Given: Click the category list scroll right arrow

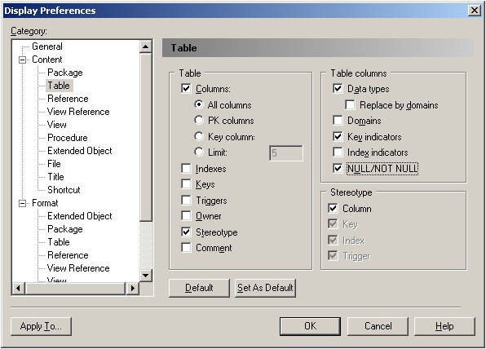Looking at the screenshot, I should tap(133, 288).
